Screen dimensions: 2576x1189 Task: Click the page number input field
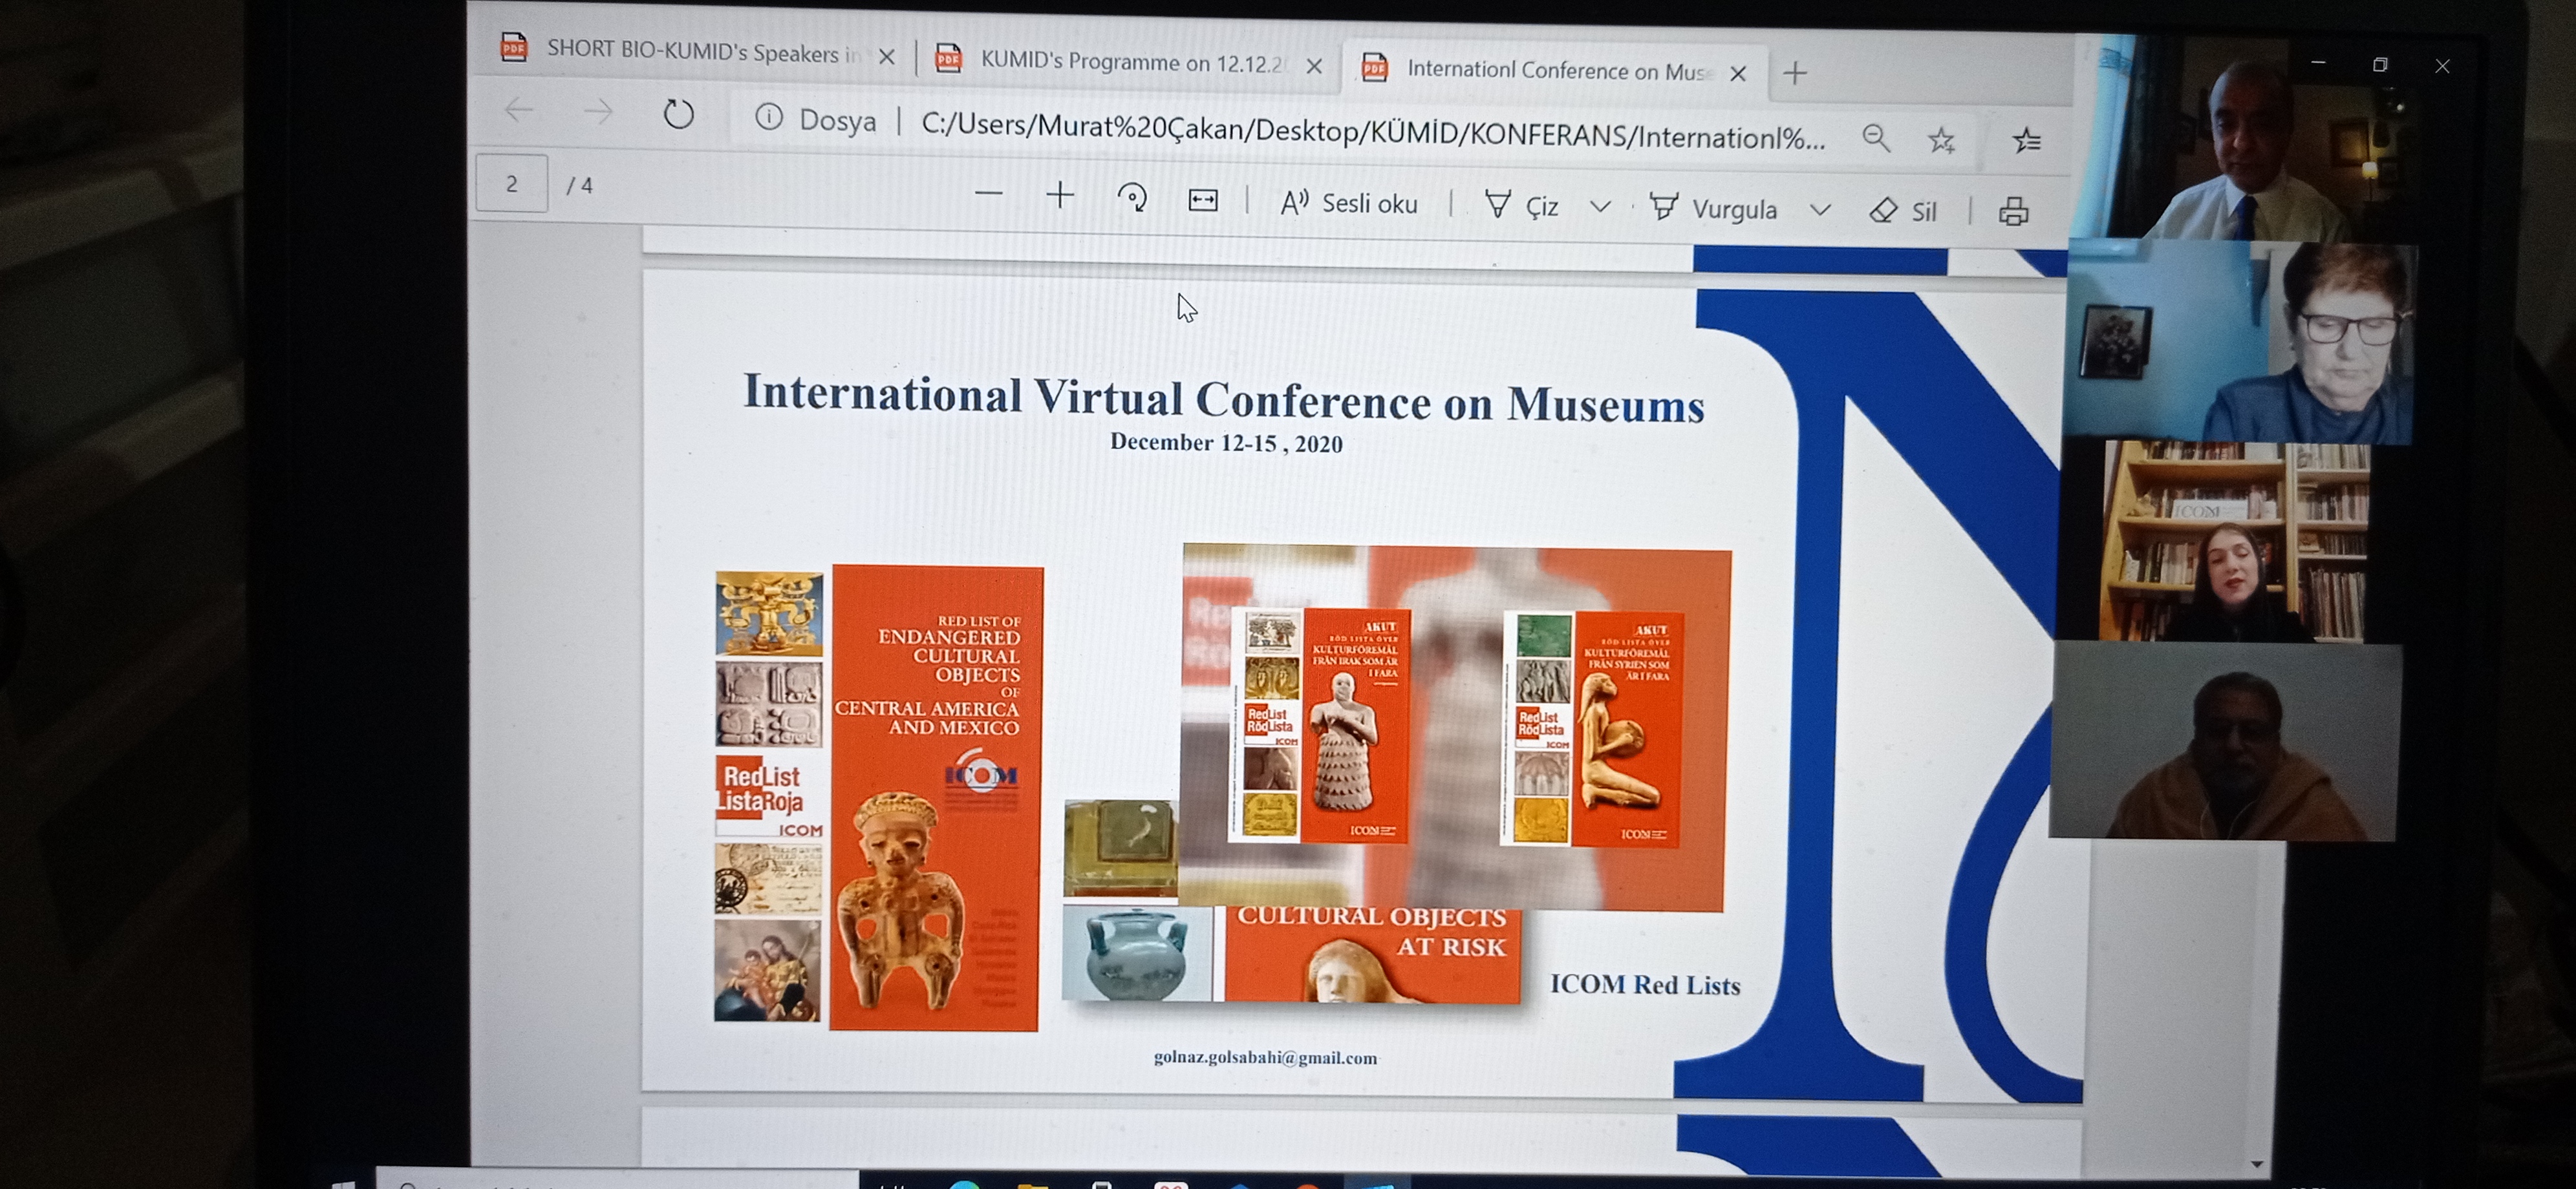pyautogui.click(x=512, y=184)
